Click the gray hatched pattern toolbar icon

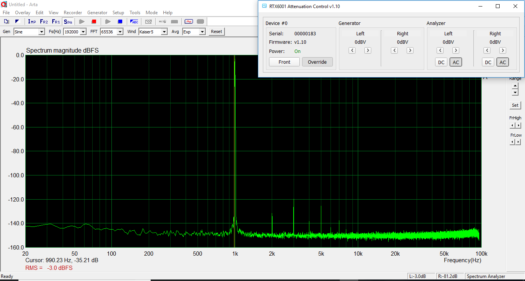[x=148, y=21]
